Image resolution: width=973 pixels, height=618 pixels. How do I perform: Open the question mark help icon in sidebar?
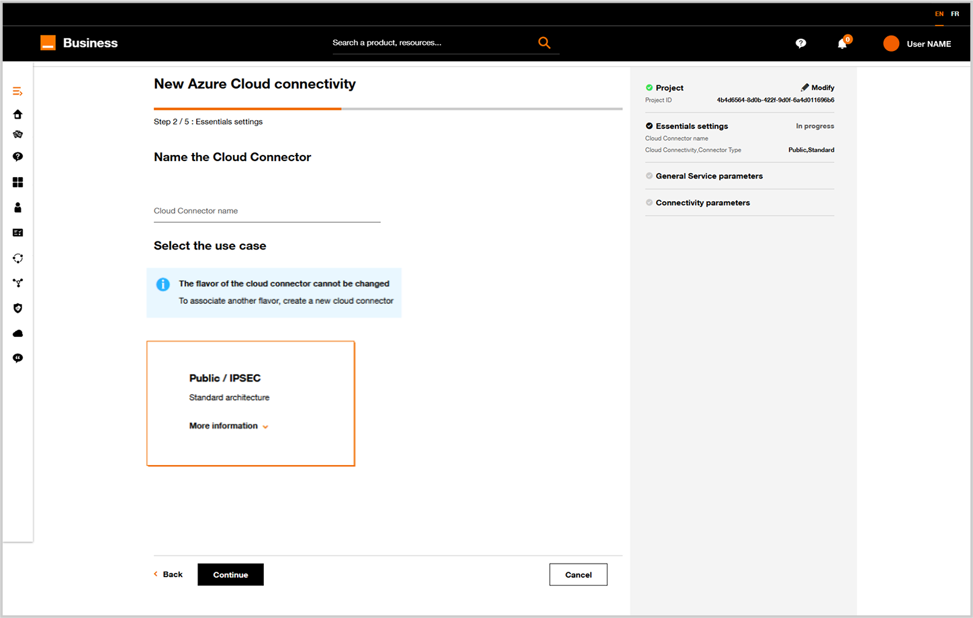click(x=17, y=156)
